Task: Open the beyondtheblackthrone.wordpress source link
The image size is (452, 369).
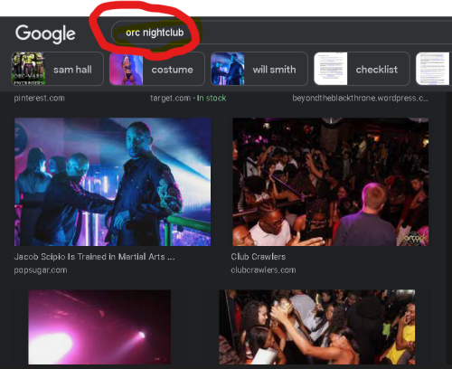Action: pos(360,99)
